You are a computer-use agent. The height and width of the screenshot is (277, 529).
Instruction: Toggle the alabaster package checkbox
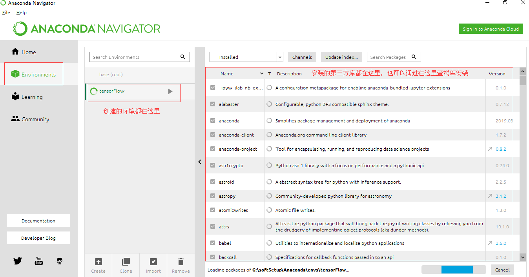[x=213, y=104]
